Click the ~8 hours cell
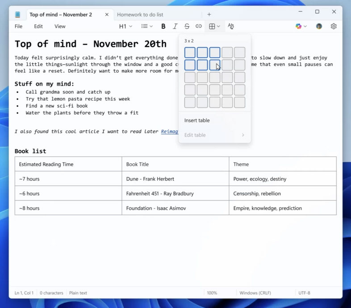The image size is (351, 308). [68, 208]
